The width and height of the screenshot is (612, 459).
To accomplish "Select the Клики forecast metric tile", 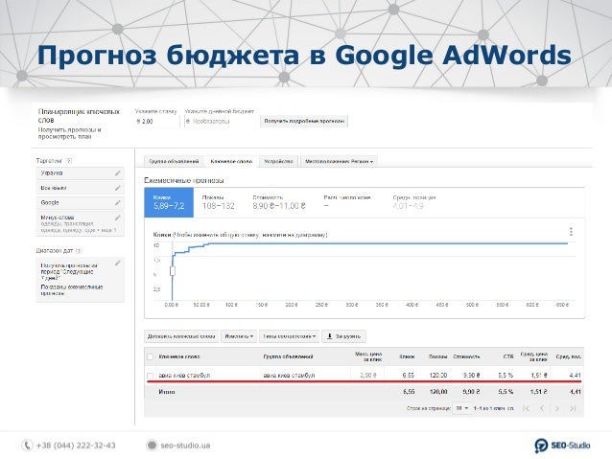I will (x=169, y=202).
